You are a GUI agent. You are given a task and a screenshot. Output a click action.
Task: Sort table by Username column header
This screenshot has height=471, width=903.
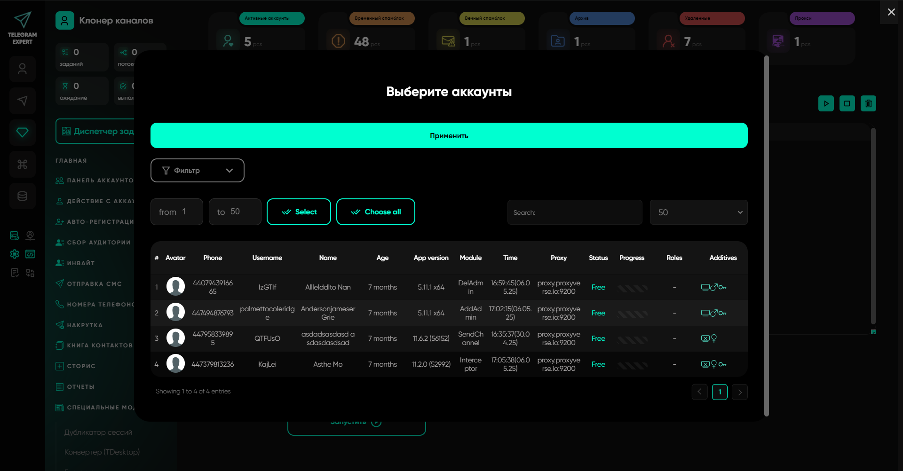point(267,258)
